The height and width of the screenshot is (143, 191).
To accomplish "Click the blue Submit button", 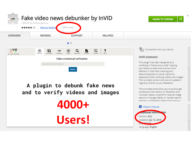I will [x=73, y=69].
